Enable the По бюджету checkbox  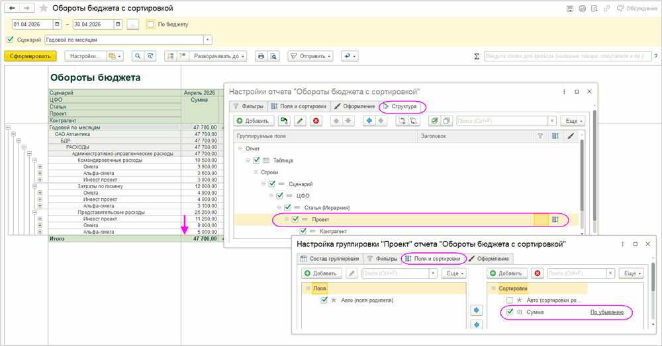coord(151,24)
